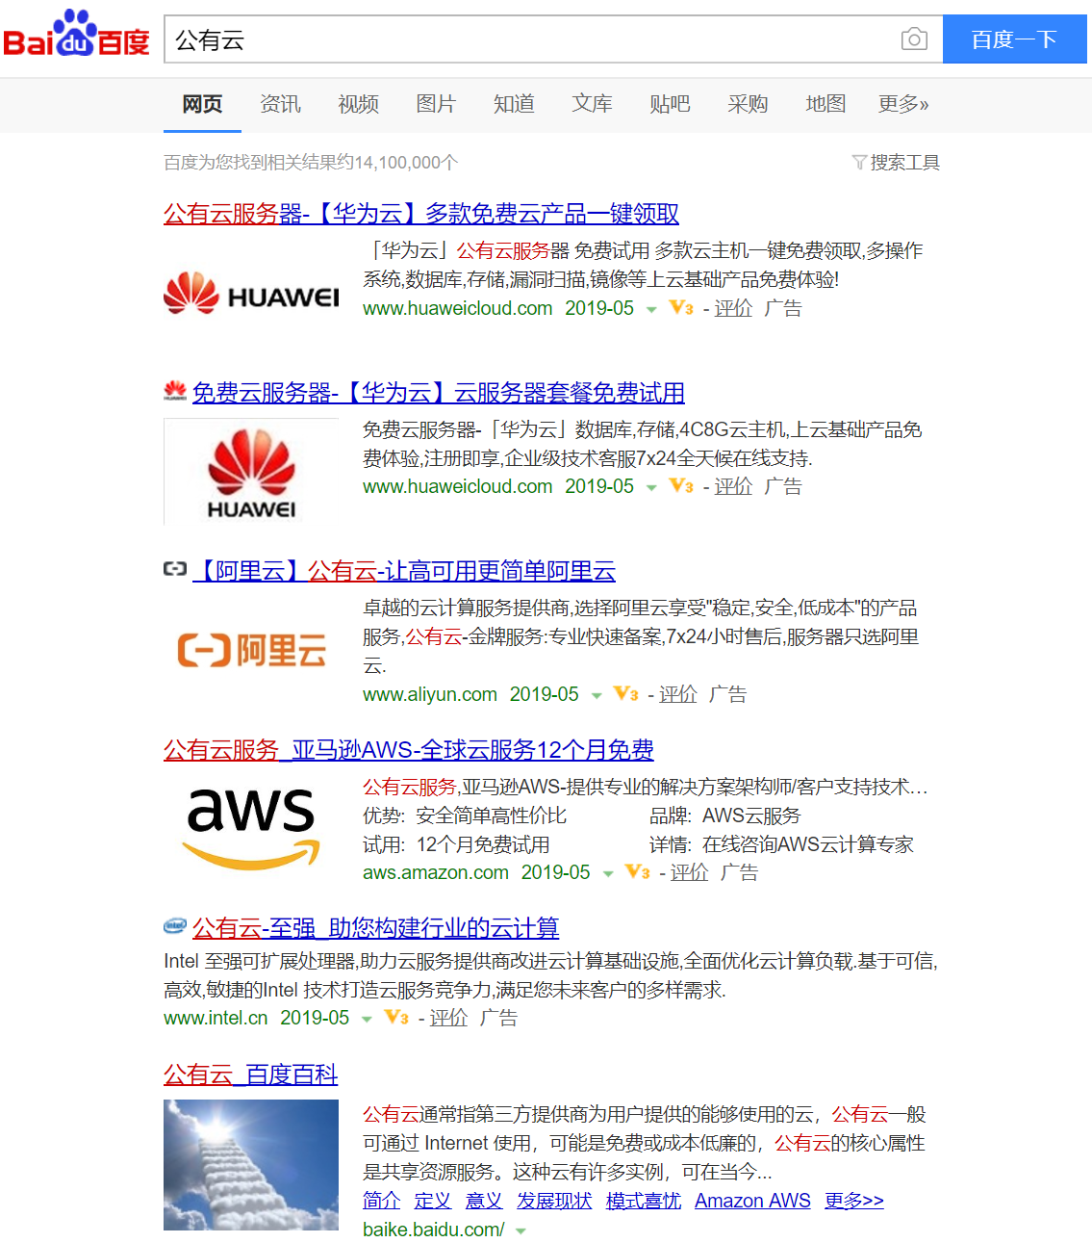Click the small Huawei favicon beside 免费云服务器 title
1092x1243 pixels.
[x=175, y=391]
